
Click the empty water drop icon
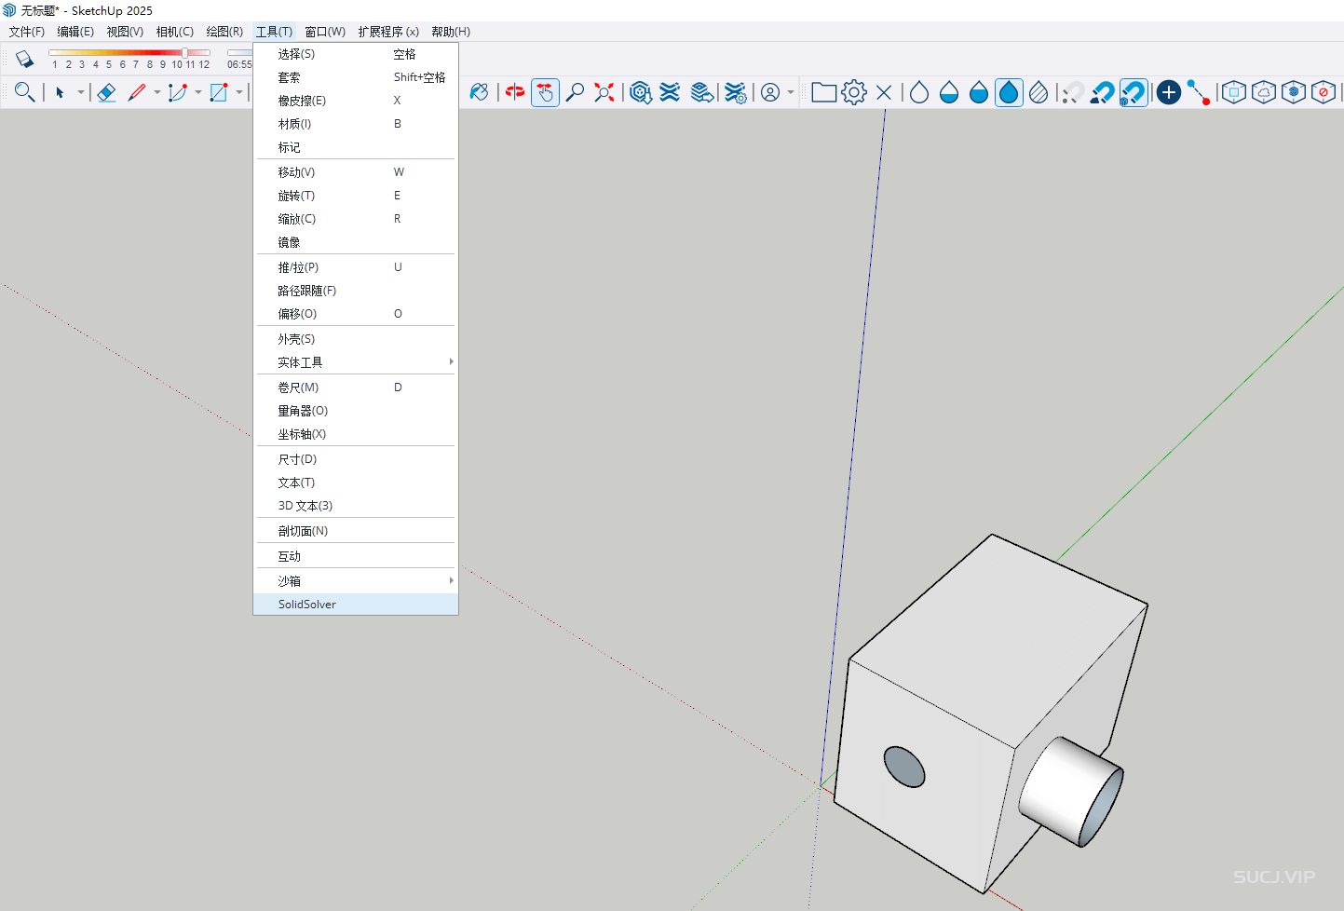pos(919,92)
